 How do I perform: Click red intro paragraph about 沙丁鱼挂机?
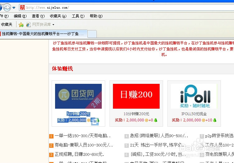tap(143, 49)
